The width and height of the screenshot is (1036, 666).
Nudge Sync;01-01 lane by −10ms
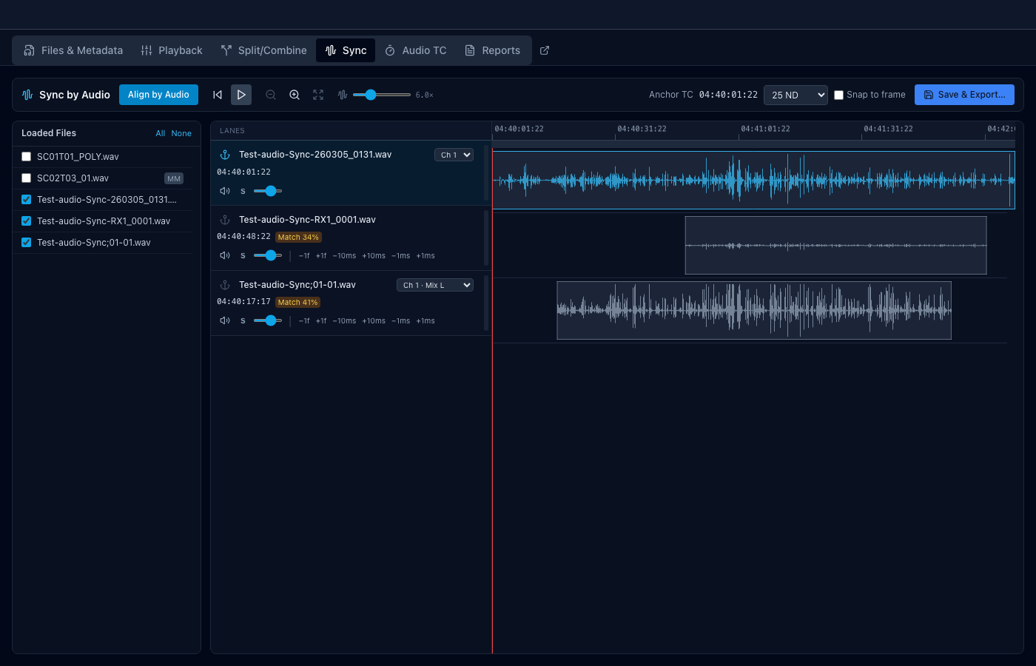point(344,321)
